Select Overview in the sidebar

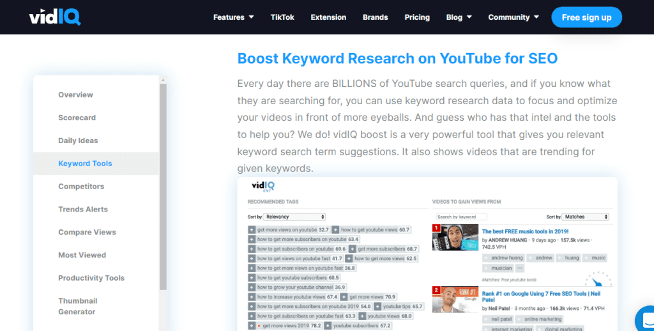pos(75,95)
